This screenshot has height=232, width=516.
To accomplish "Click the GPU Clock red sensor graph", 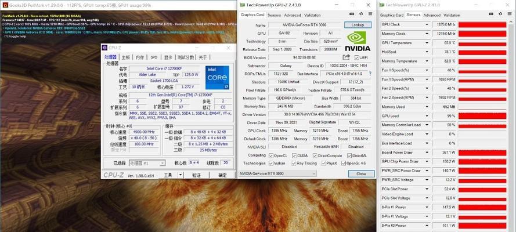I will (x=482, y=24).
